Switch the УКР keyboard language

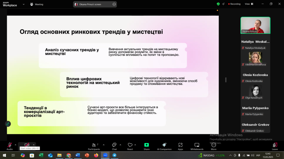(258, 155)
